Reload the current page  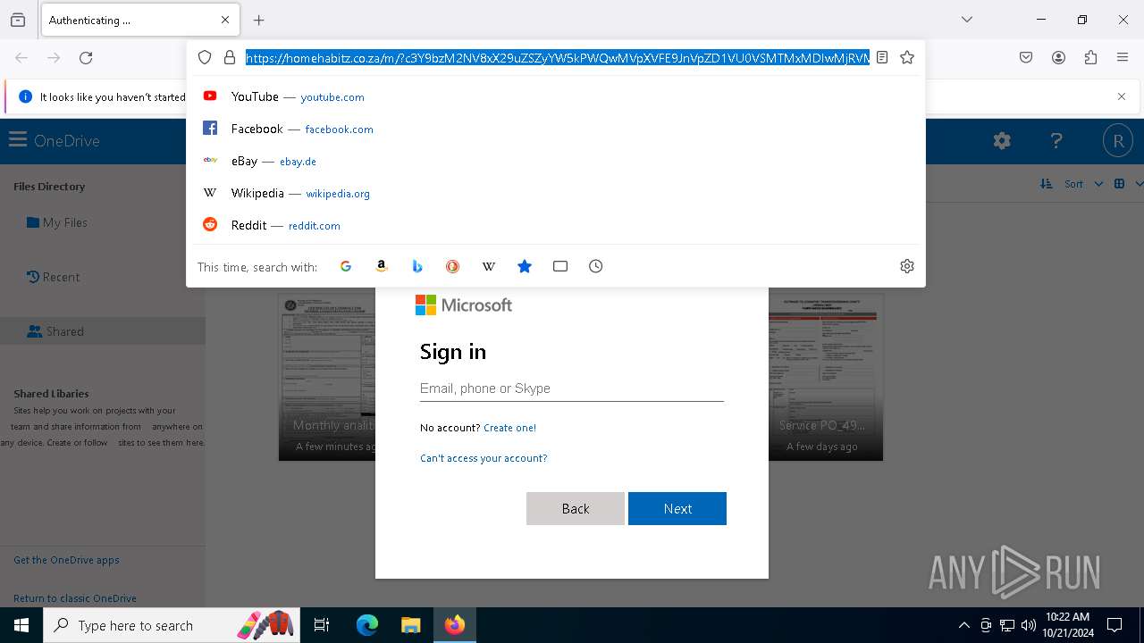(86, 58)
